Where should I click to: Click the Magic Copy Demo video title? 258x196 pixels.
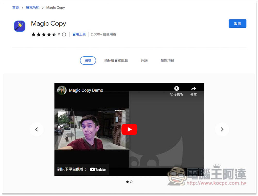(86, 90)
